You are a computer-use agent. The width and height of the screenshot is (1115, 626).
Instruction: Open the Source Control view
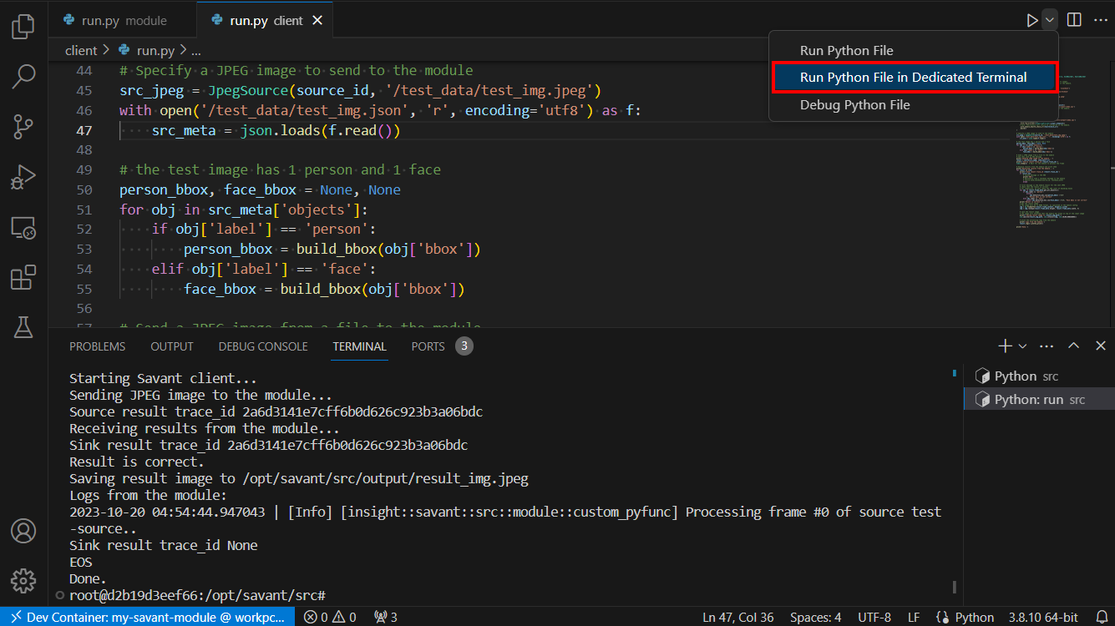(x=23, y=127)
